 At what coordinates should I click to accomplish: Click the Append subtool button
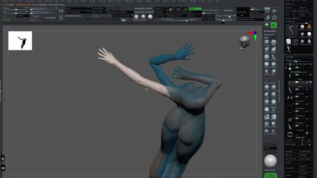(306, 166)
